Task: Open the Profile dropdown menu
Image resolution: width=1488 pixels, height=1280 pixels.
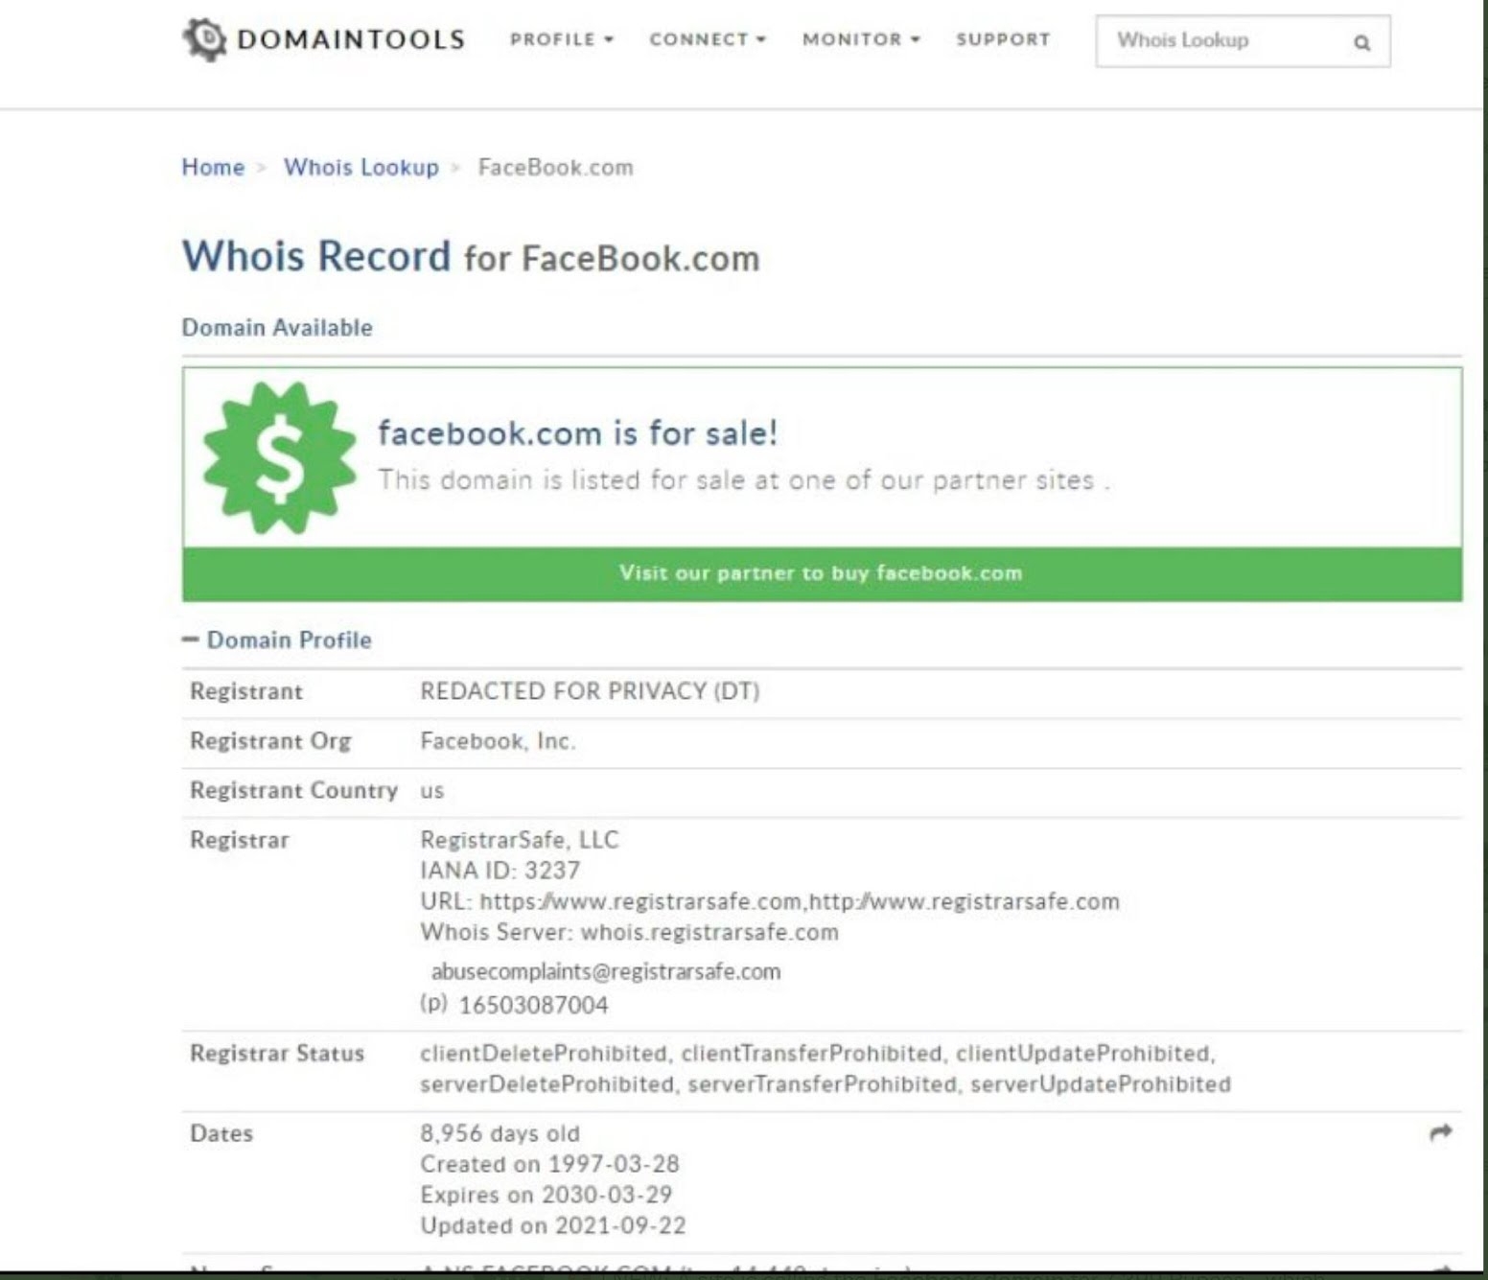Action: click(562, 39)
